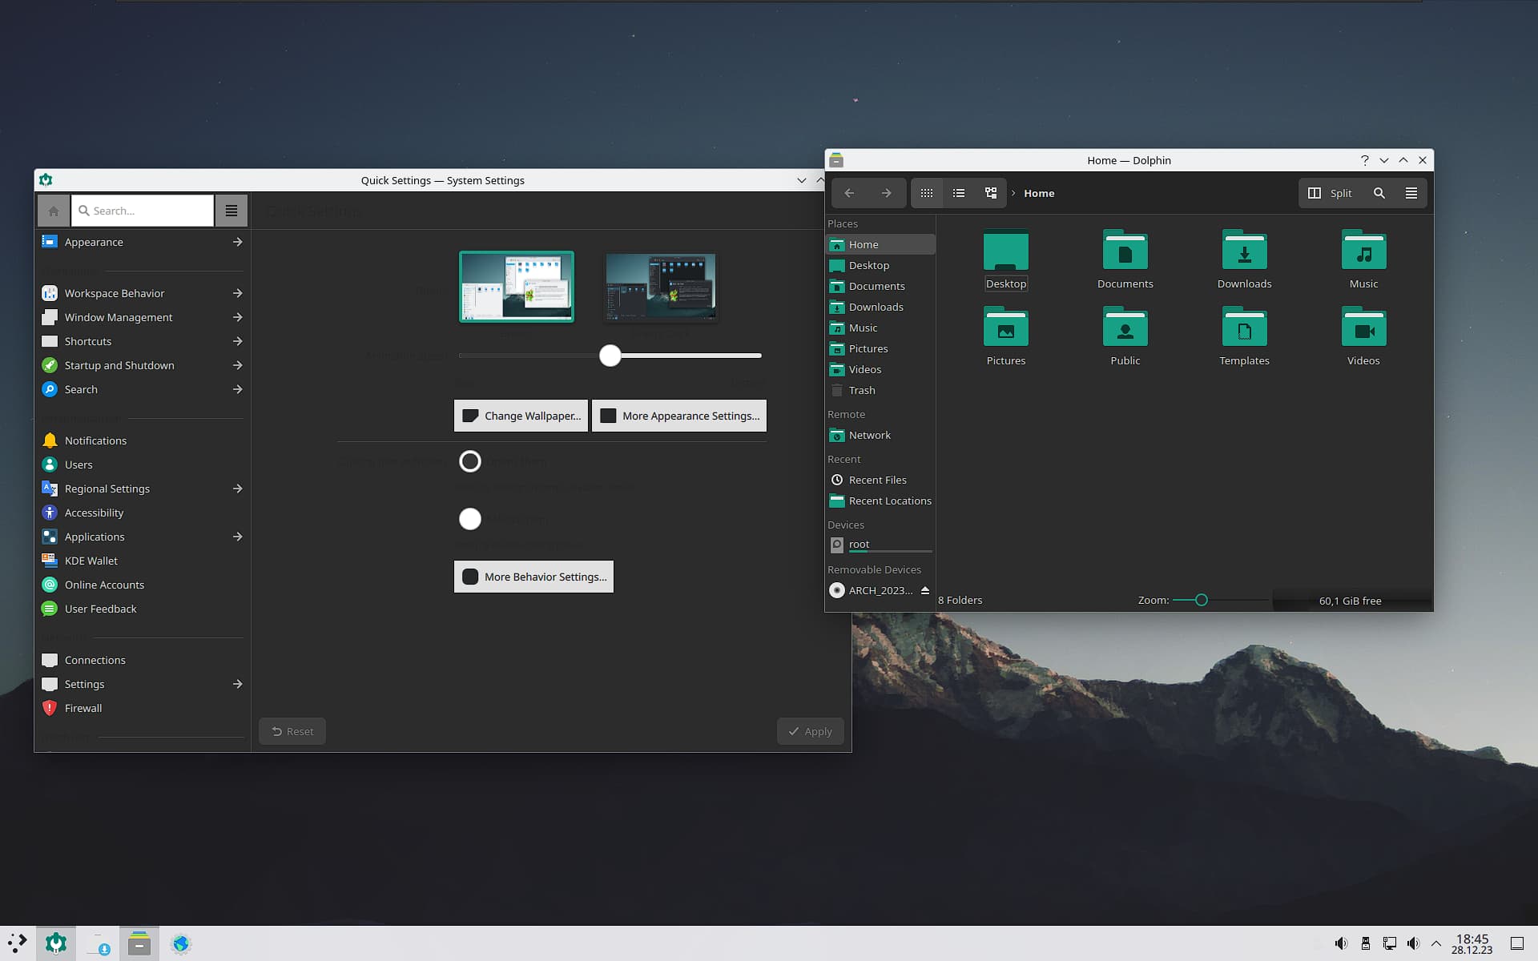Click the hamburger menu icon in Dolphin
The width and height of the screenshot is (1538, 961).
tap(1411, 193)
